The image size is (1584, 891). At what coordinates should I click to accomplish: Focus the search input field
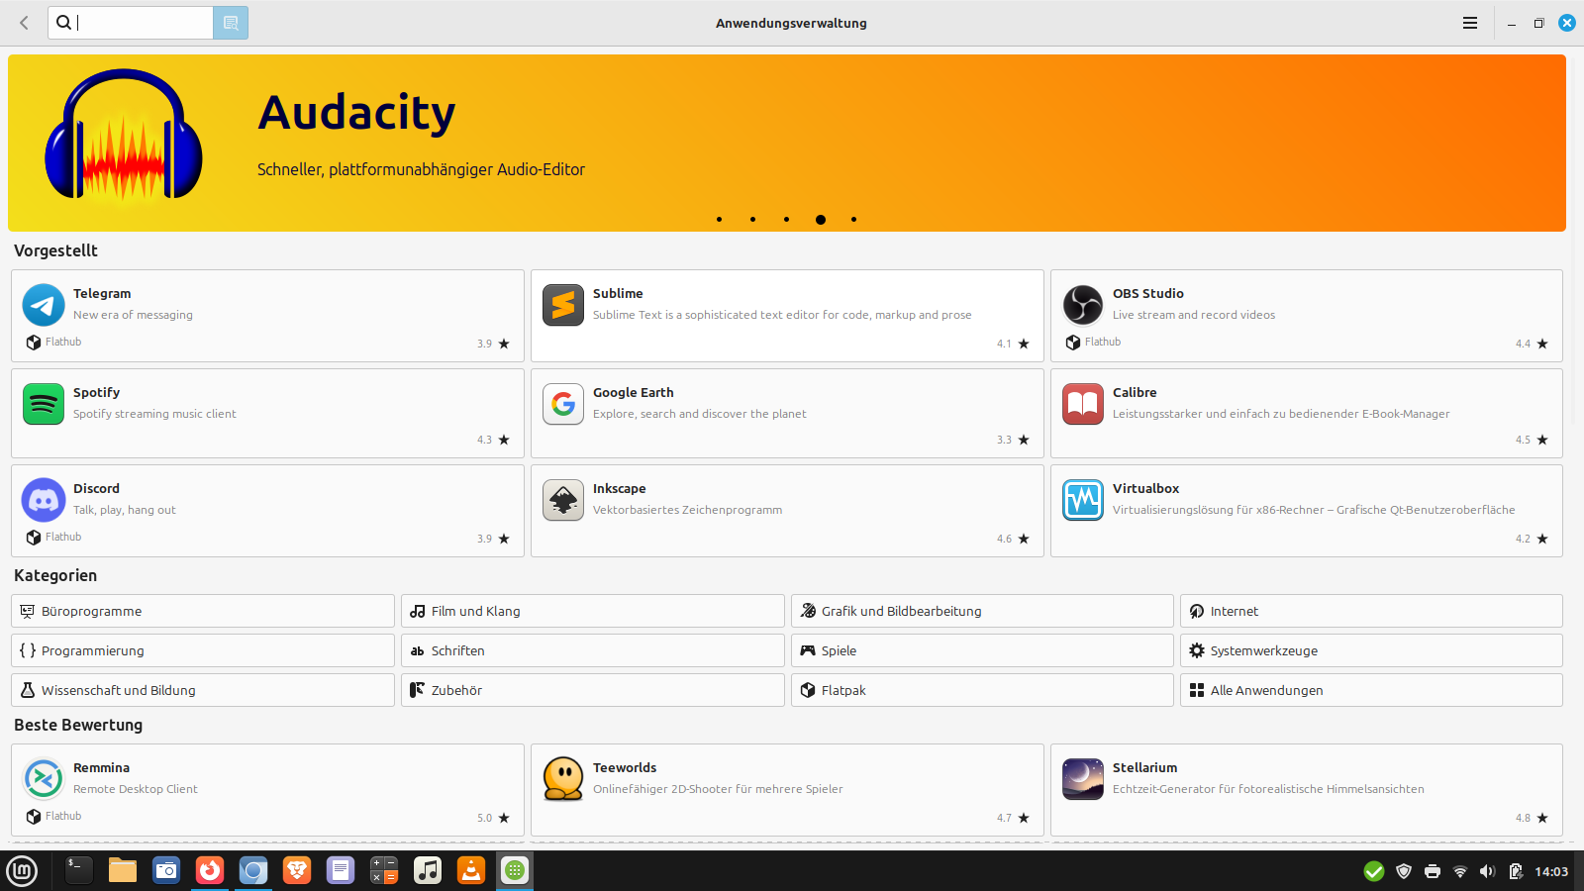(131, 23)
